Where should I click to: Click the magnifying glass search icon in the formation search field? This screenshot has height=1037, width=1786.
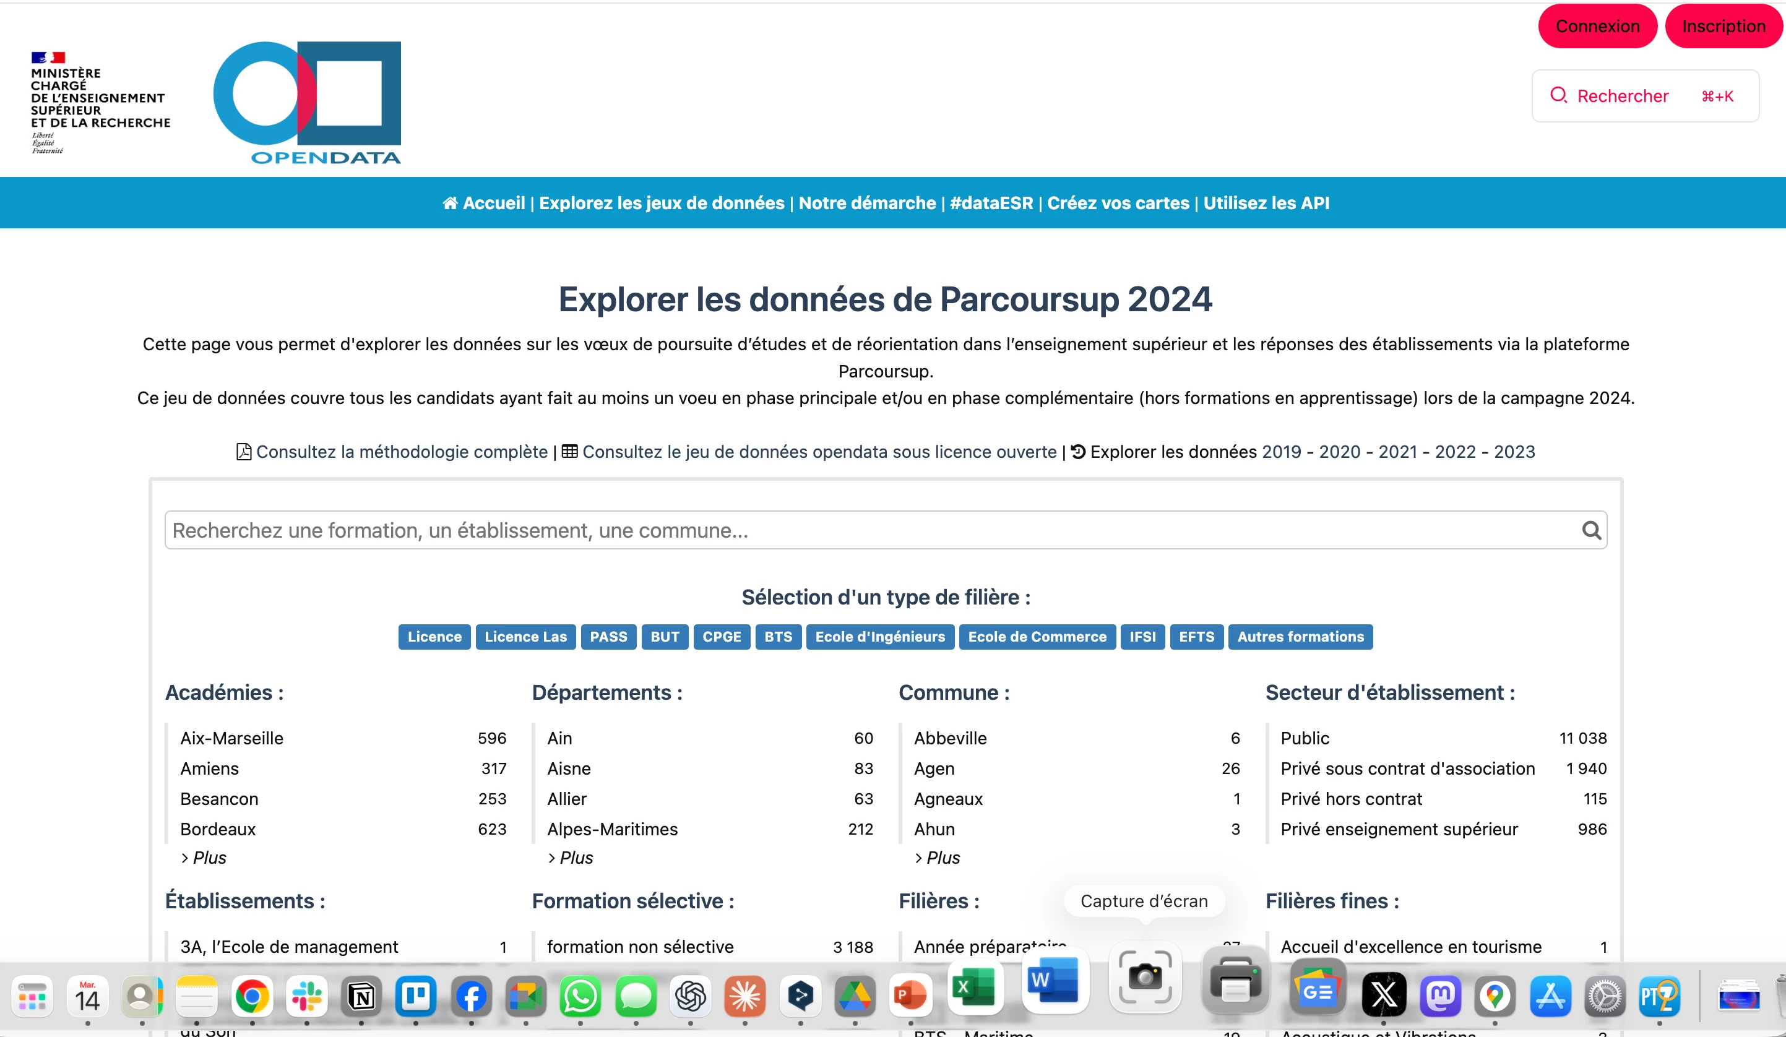pyautogui.click(x=1591, y=530)
